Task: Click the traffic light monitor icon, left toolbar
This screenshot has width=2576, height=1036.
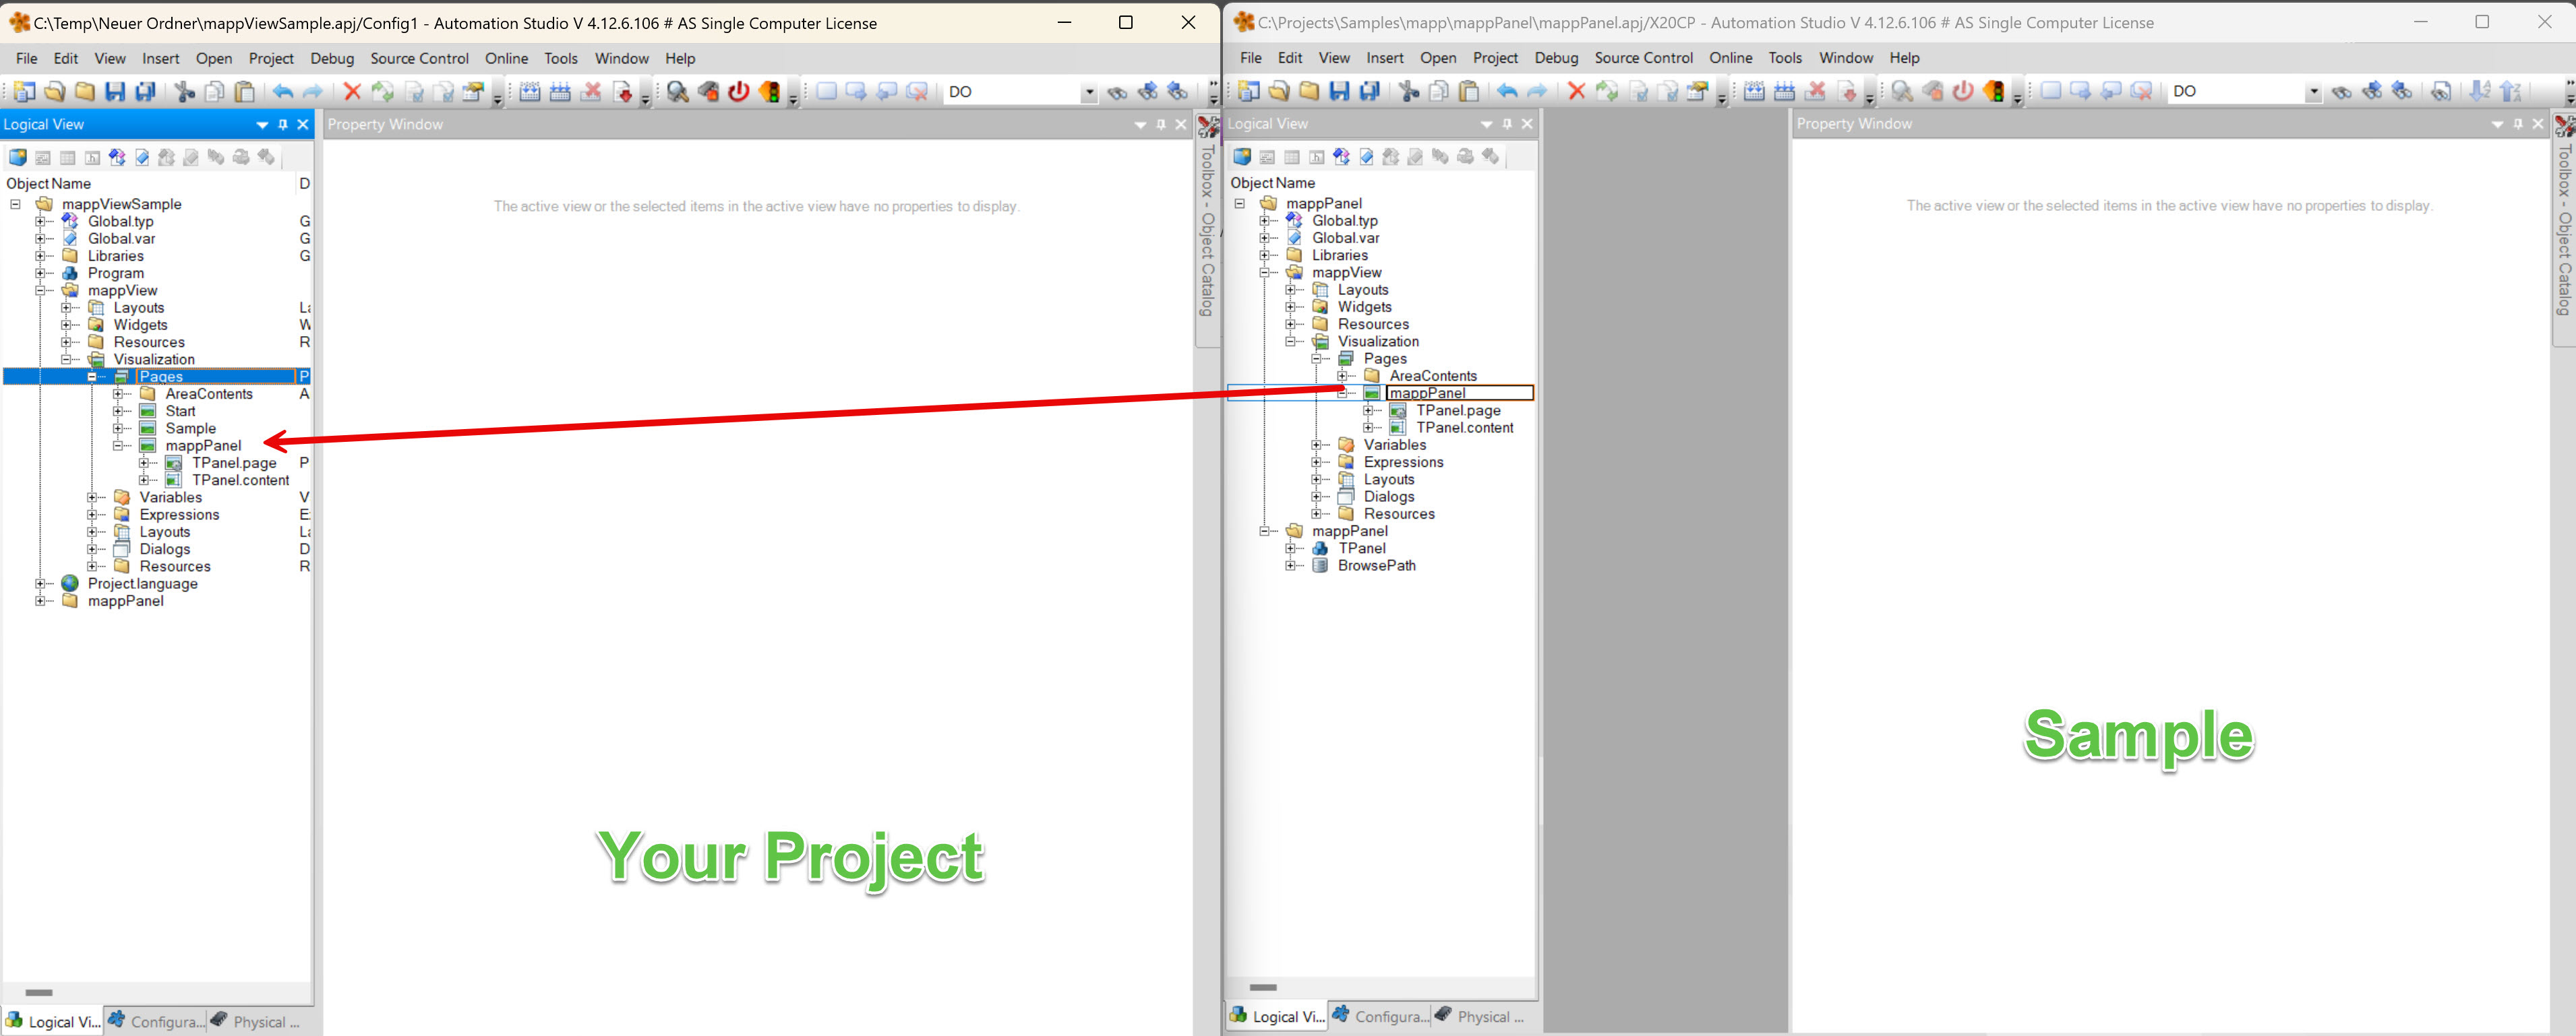Action: (x=769, y=92)
